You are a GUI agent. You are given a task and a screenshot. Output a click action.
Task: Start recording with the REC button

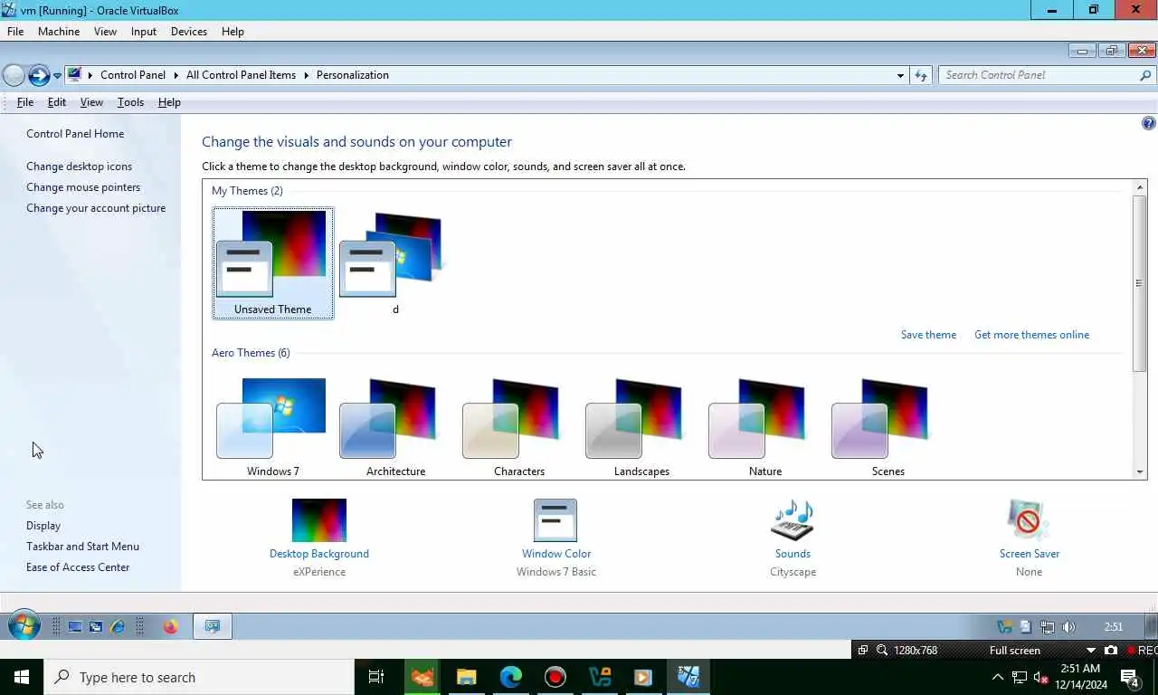tap(1142, 650)
